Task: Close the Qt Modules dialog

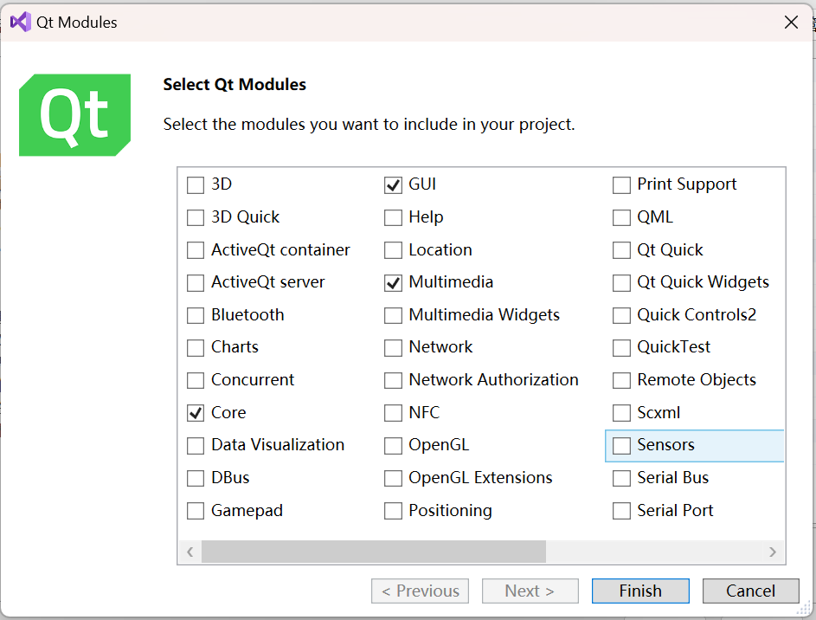Action: (x=791, y=23)
